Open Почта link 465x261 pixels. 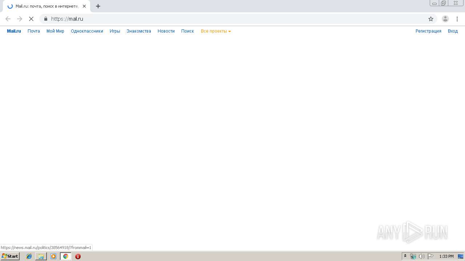click(x=34, y=31)
